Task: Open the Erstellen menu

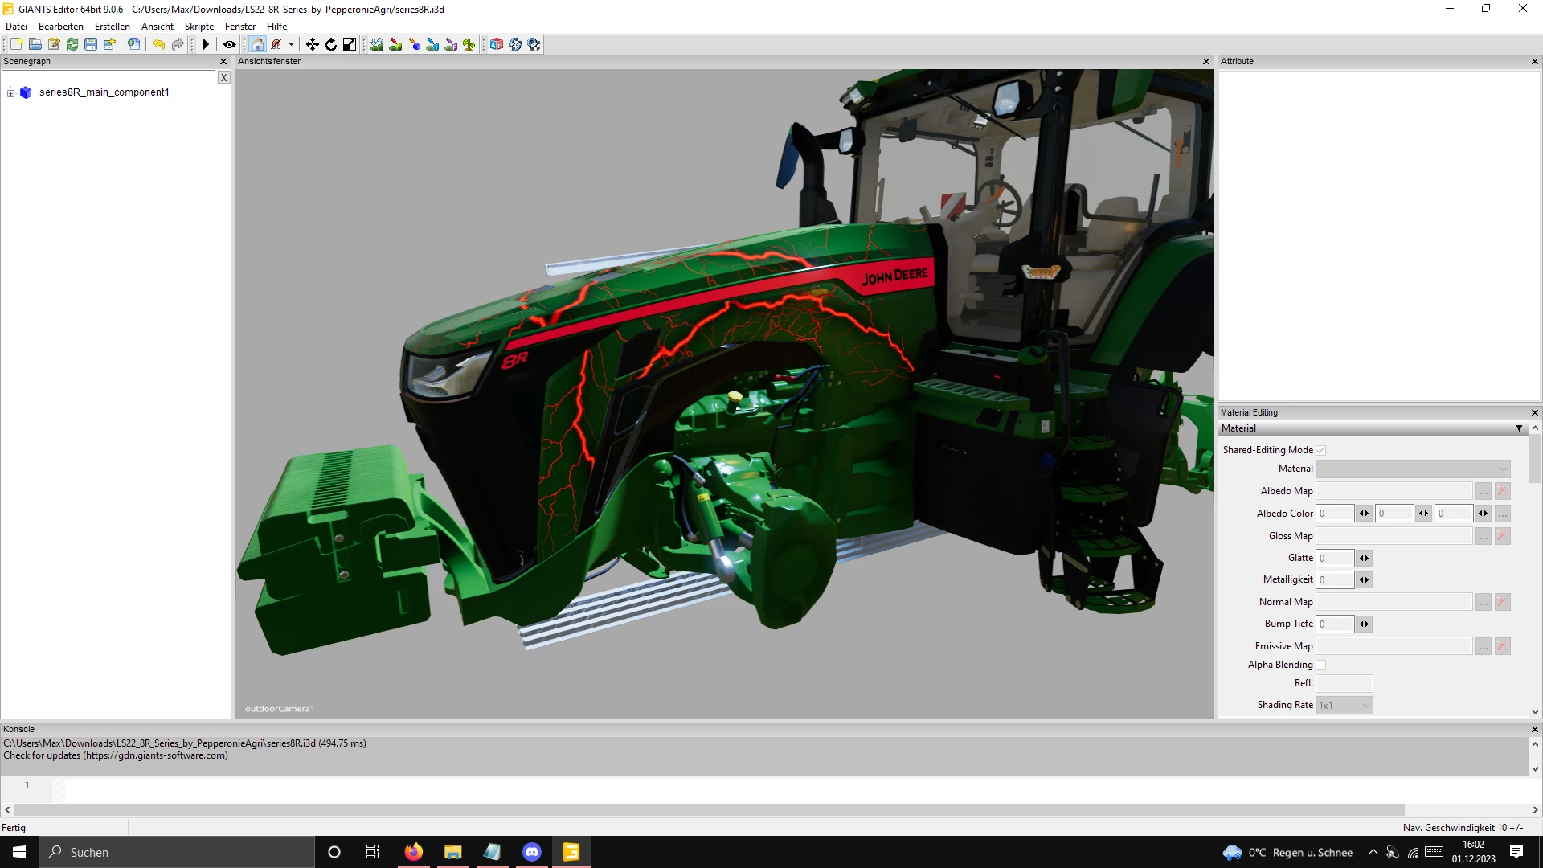Action: [112, 27]
